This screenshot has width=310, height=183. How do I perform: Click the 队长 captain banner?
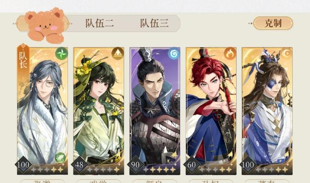(23, 59)
